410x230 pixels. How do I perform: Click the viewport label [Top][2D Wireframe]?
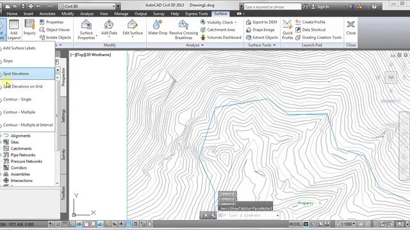pyautogui.click(x=91, y=55)
